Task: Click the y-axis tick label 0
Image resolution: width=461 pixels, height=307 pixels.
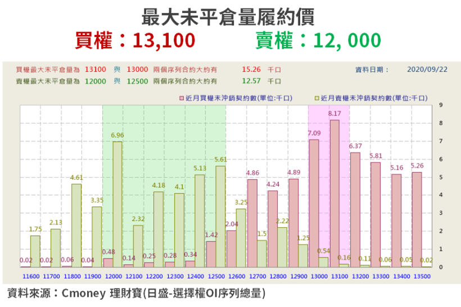Action: pos(441,267)
